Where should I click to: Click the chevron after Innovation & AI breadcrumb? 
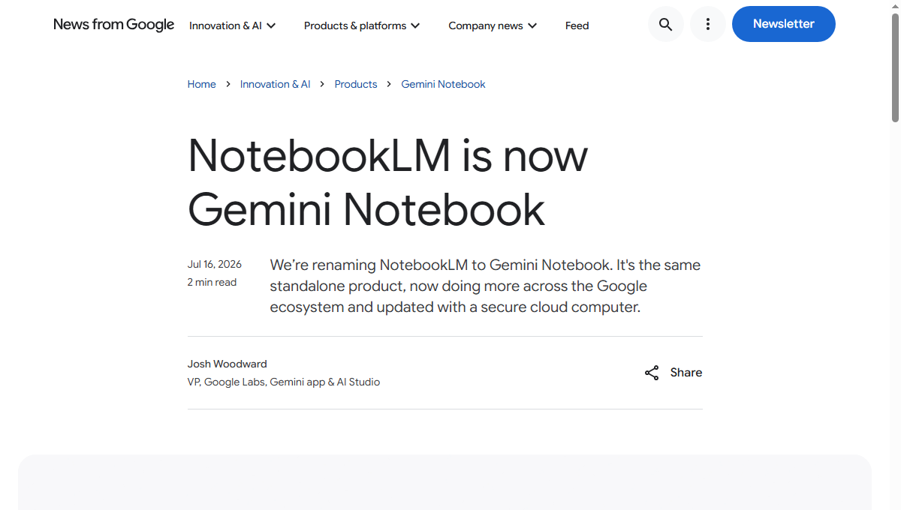click(x=323, y=84)
